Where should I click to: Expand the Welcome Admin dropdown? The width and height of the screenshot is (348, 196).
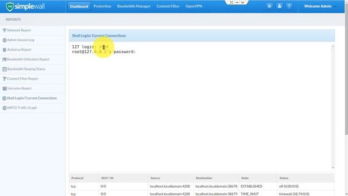[320, 6]
